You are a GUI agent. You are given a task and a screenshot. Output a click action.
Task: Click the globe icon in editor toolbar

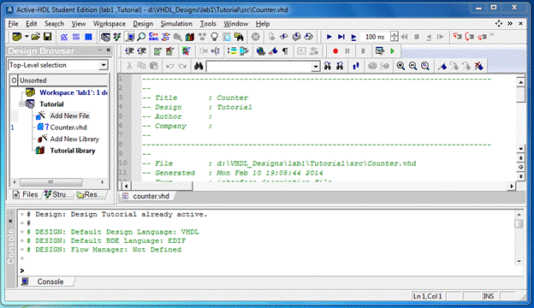click(260, 51)
